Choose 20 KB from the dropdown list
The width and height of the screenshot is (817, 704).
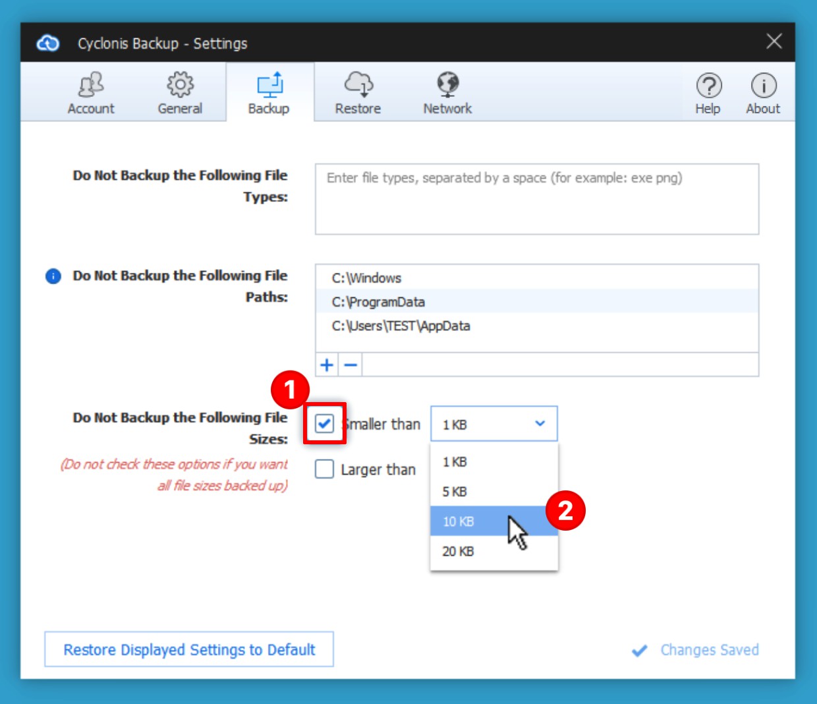pyautogui.click(x=459, y=551)
